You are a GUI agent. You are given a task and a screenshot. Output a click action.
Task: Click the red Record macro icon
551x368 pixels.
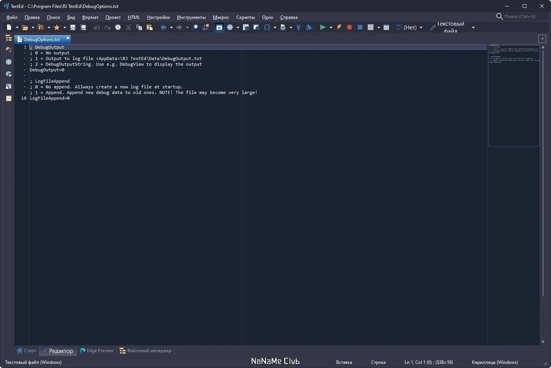coord(349,27)
